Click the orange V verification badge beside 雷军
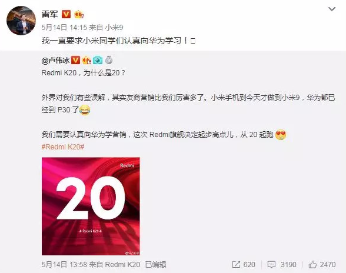The height and width of the screenshot is (273, 346). [66, 14]
